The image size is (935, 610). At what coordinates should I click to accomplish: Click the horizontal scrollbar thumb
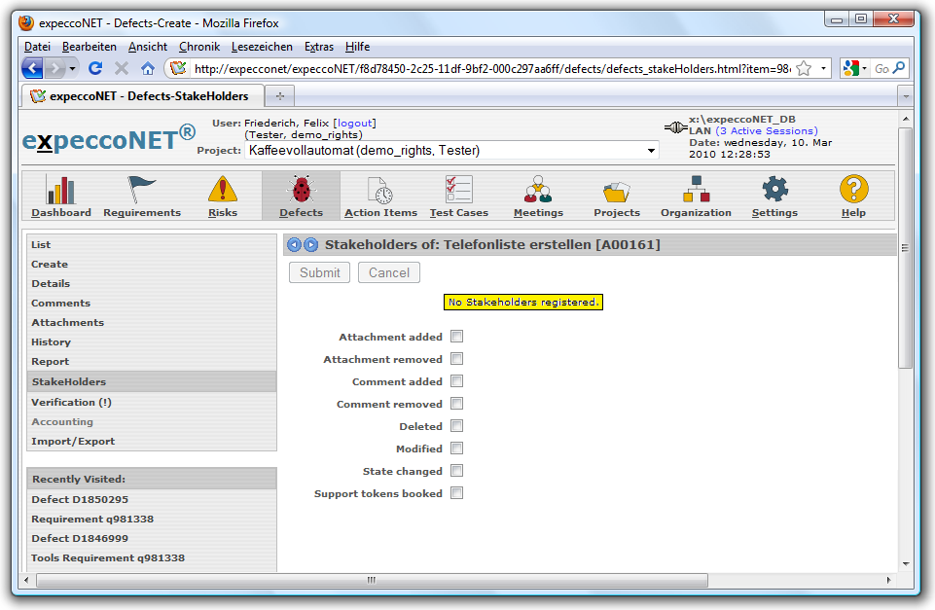370,581
